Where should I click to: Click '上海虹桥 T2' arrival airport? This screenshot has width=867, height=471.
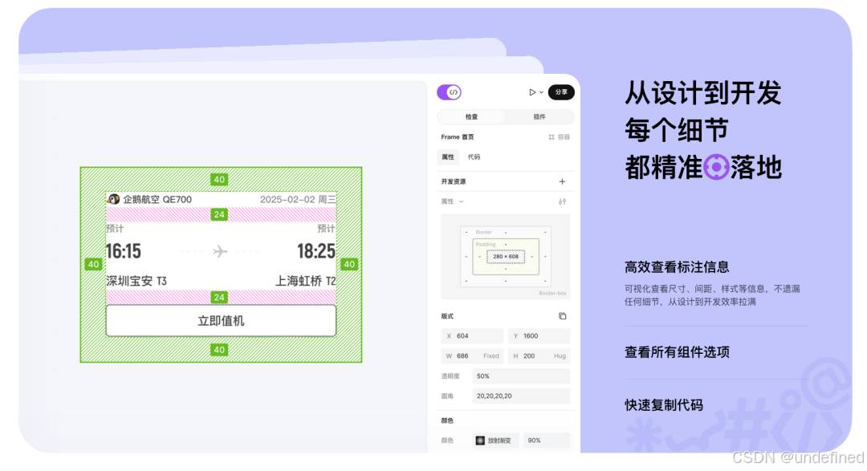tap(305, 281)
